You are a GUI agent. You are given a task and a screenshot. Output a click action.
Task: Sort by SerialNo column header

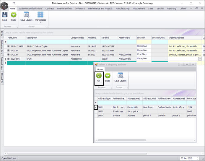point(109,38)
